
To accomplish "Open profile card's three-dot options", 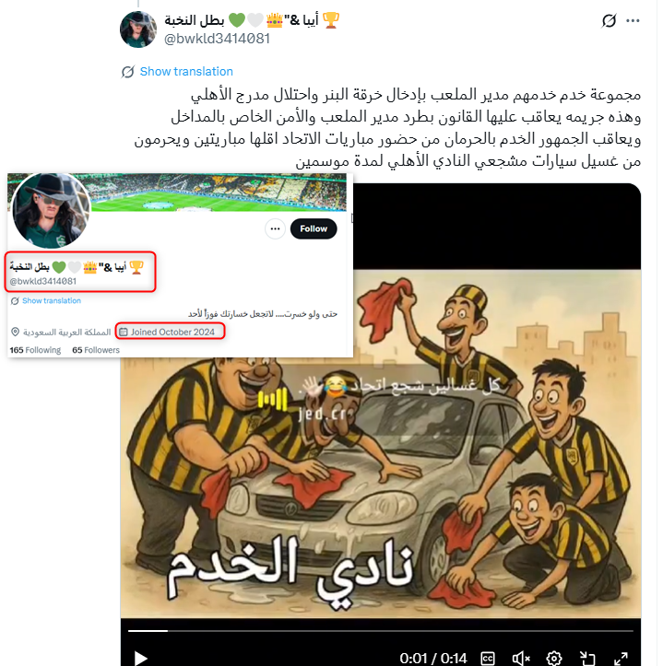I will (275, 229).
